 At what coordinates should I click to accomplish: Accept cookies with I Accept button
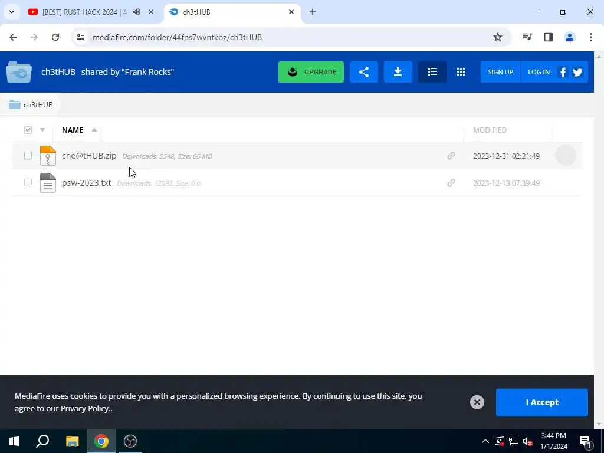point(542,402)
